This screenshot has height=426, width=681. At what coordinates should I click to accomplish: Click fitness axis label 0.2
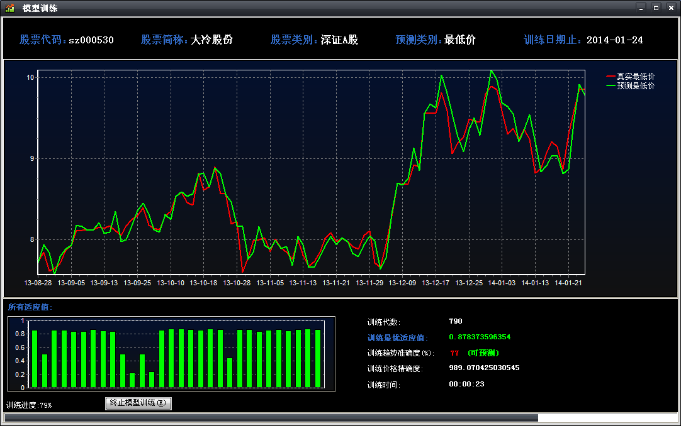[20, 374]
